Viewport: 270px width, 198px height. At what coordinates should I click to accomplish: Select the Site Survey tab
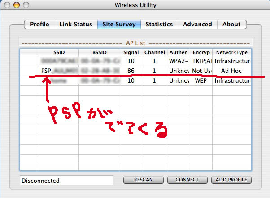tap(119, 24)
